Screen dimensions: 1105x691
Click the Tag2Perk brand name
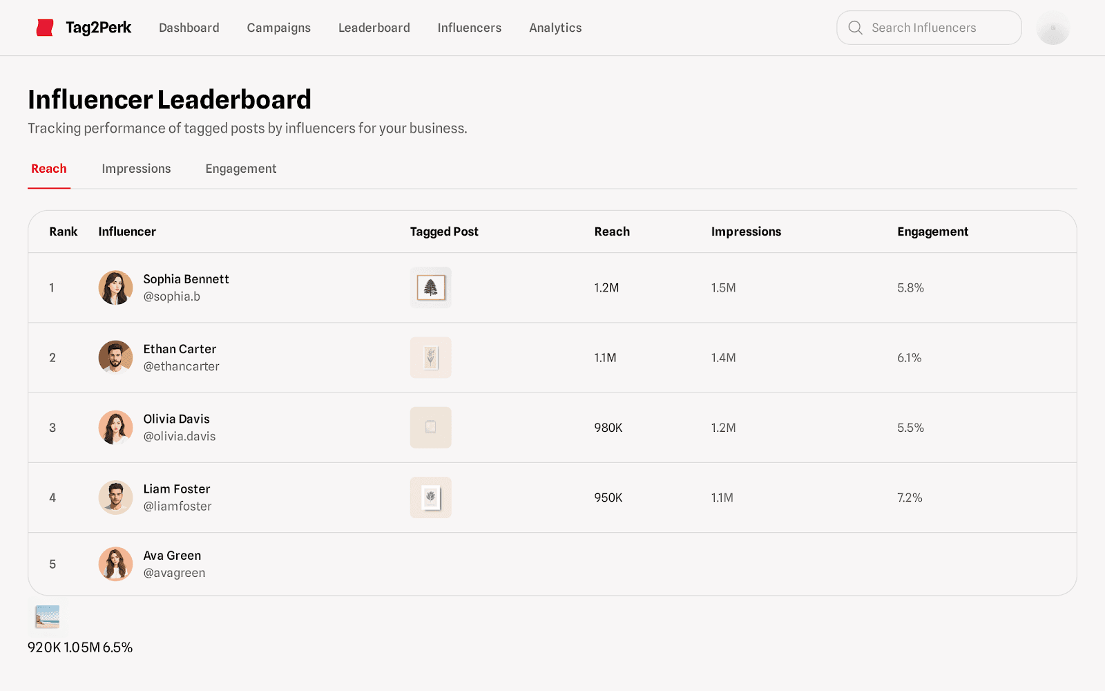click(x=99, y=28)
